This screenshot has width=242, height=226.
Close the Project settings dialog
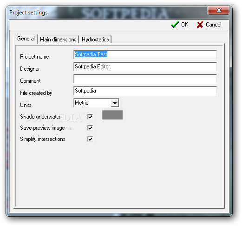pyautogui.click(x=218, y=11)
